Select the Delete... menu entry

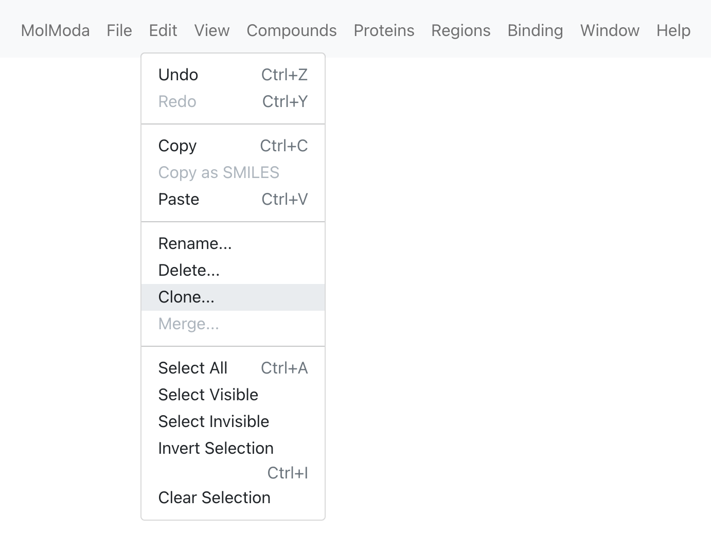[233, 270]
